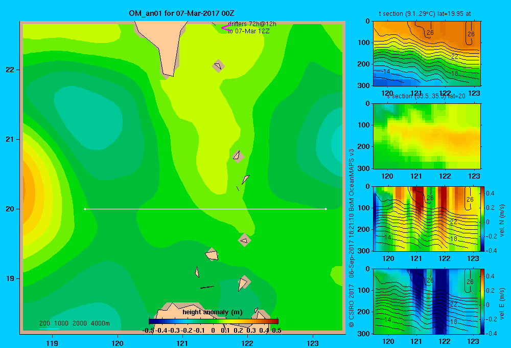Image resolution: width=511 pixels, height=348 pixels.
Task: Click depth label 100 on salinity section
Action: click(x=364, y=125)
